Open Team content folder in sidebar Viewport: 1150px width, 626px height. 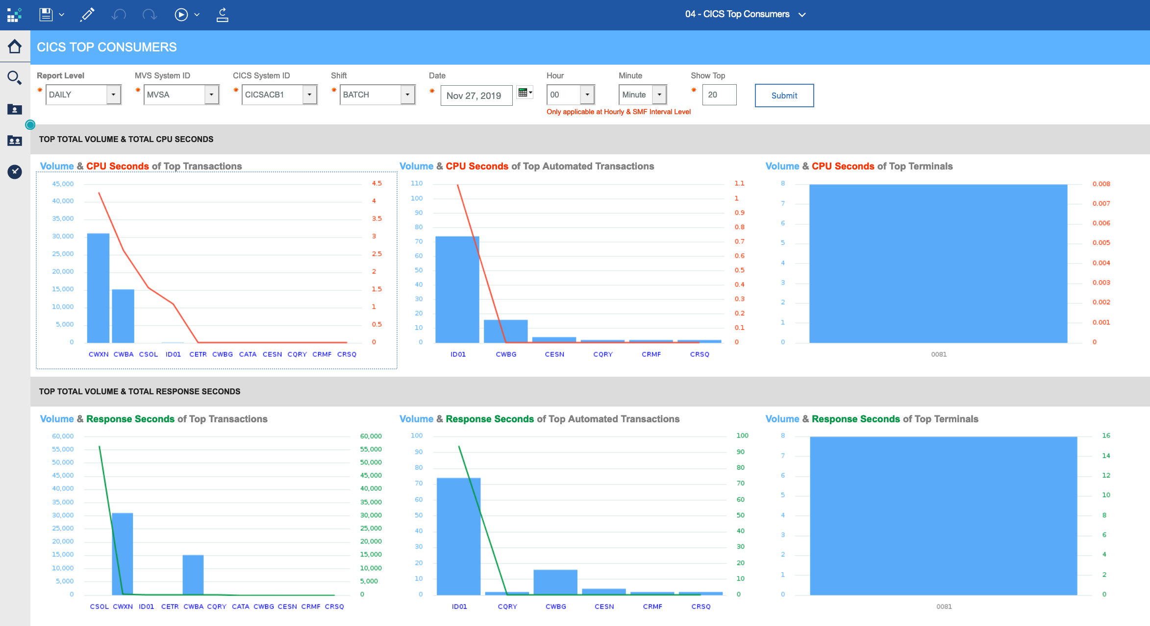[15, 141]
